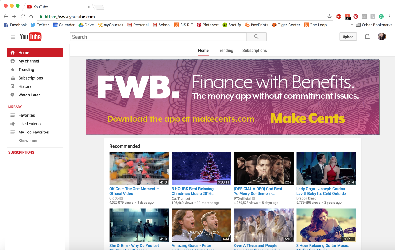395x250 pixels.
Task: Open the SIS RIT bookmark
Action: tap(184, 25)
